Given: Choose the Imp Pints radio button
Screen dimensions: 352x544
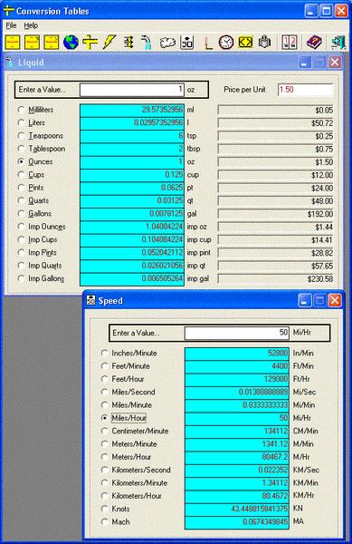Looking at the screenshot, I should click(21, 253).
